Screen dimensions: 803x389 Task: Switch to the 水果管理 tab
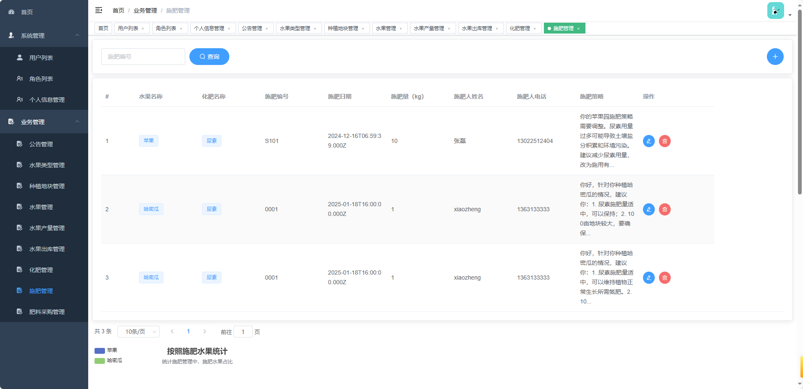(x=386, y=28)
